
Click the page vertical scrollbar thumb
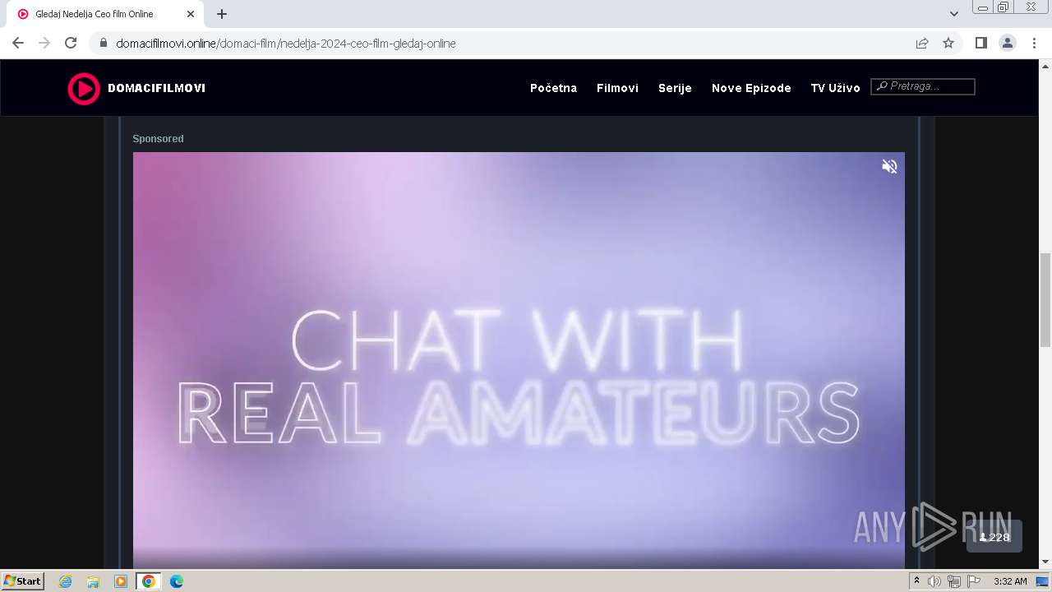tap(1045, 300)
